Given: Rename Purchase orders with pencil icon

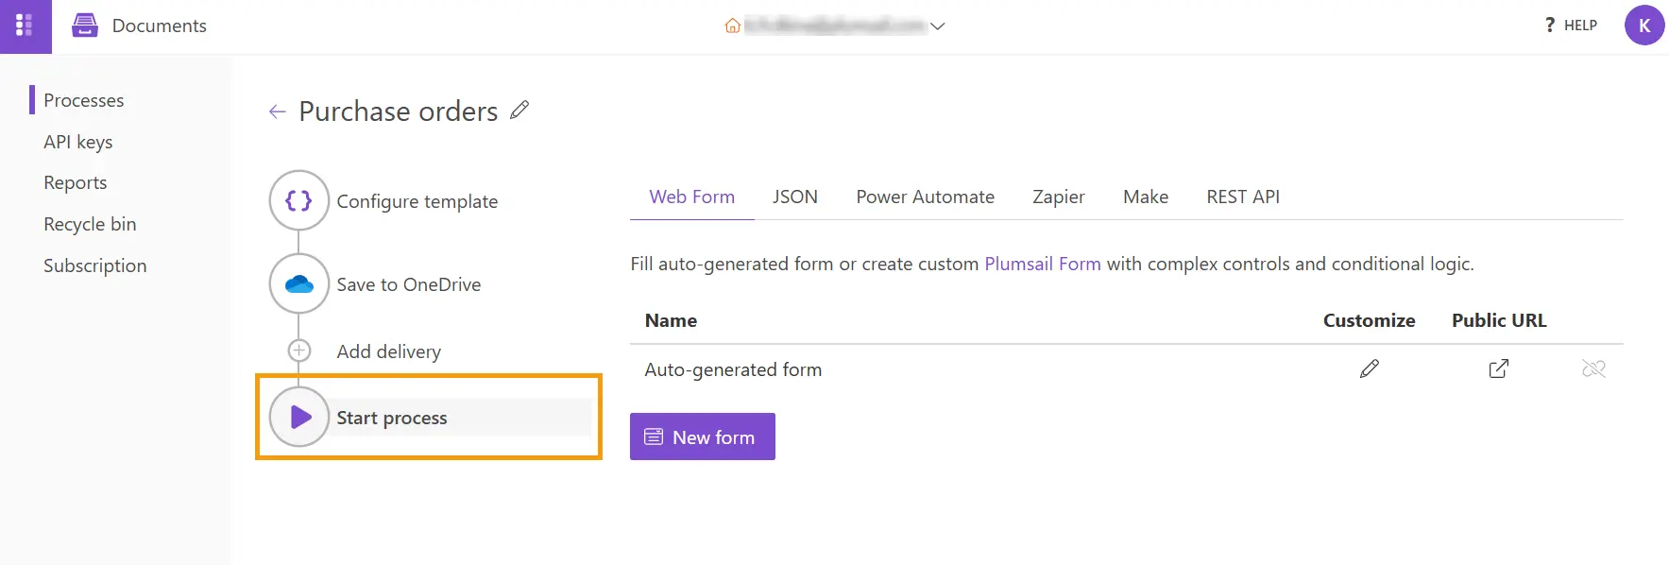Looking at the screenshot, I should (519, 110).
